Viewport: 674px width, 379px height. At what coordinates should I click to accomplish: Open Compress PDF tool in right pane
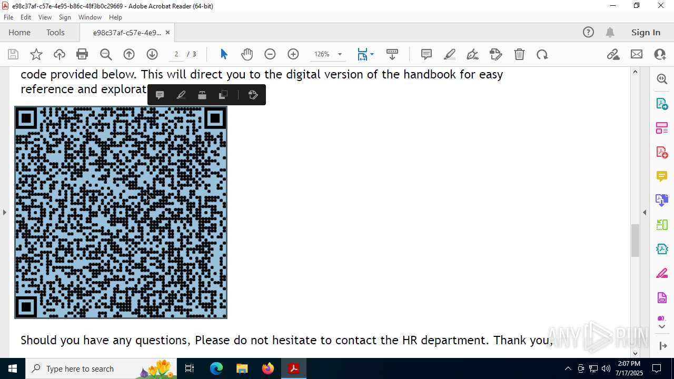coord(662,249)
